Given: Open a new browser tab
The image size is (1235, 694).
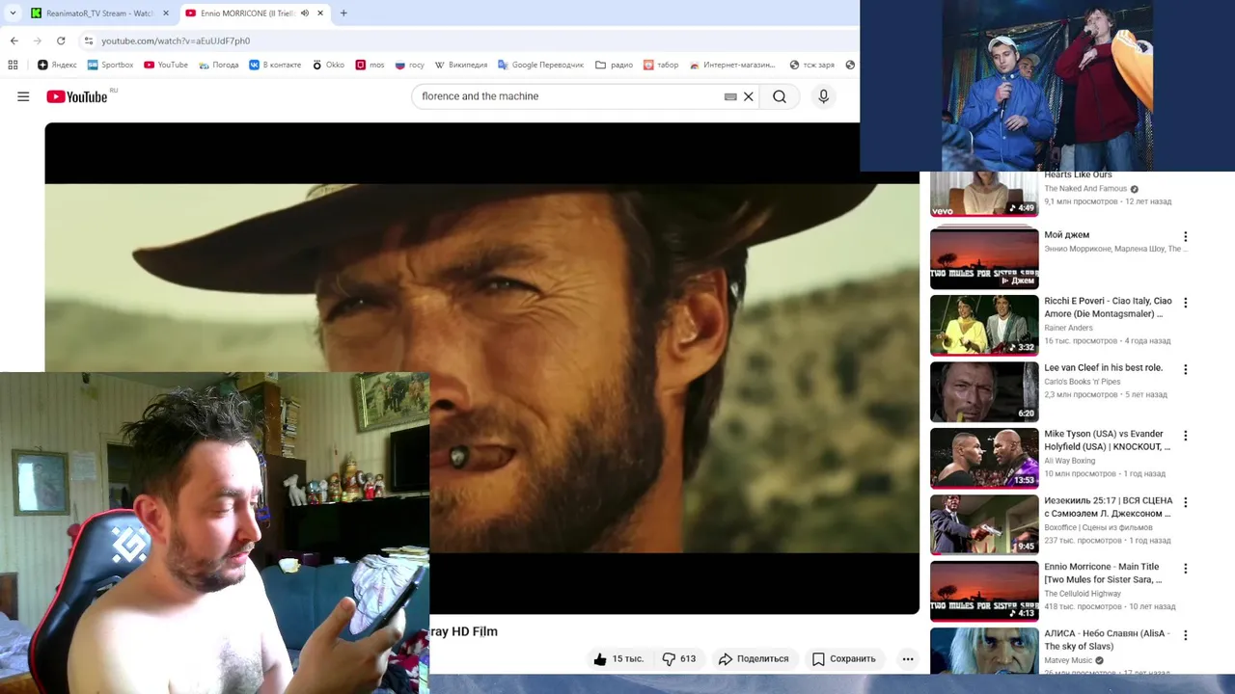Looking at the screenshot, I should click(343, 13).
